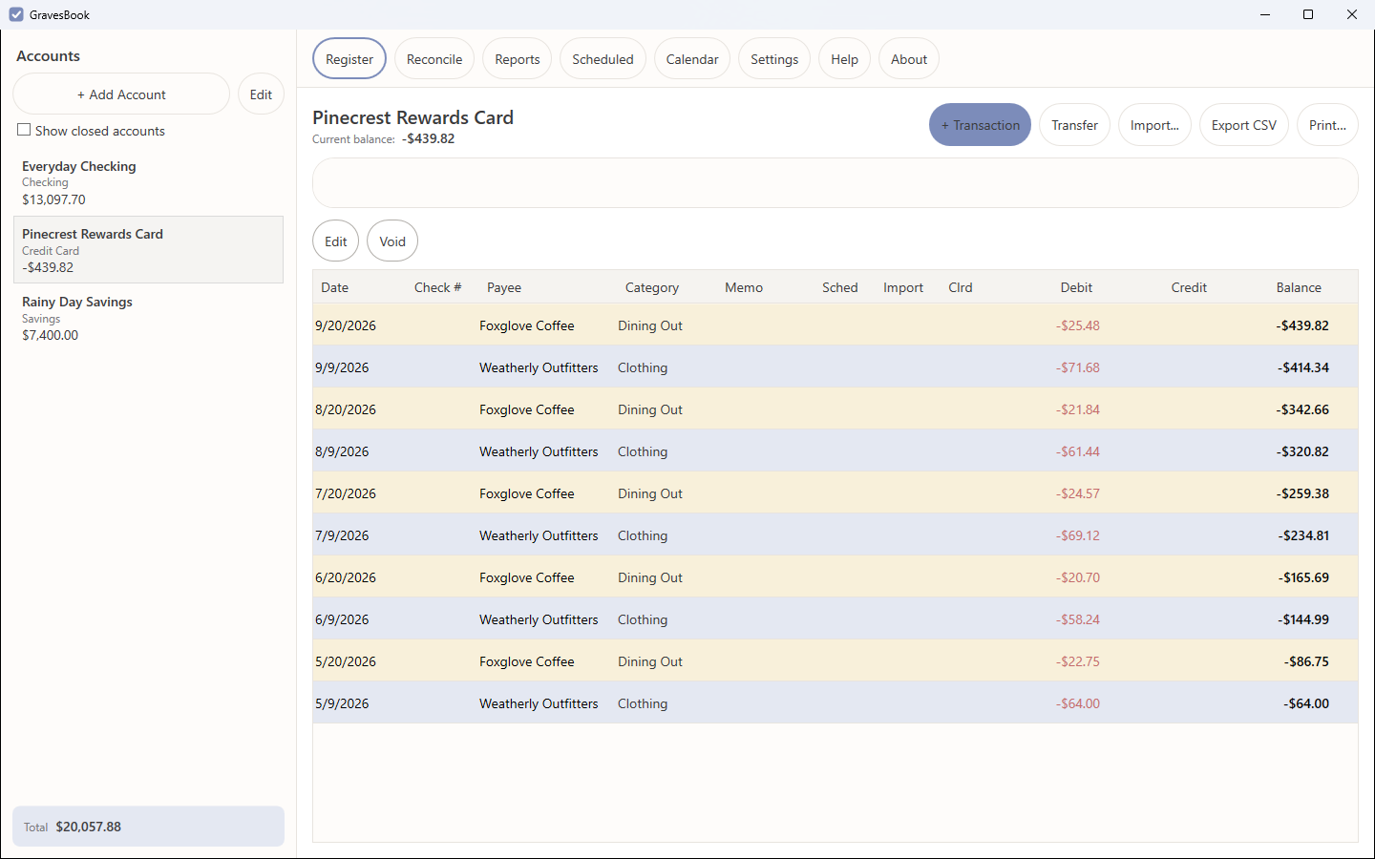Viewport: 1375px width, 859px height.
Task: Open the Calendar tab
Action: point(692,59)
